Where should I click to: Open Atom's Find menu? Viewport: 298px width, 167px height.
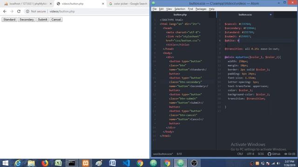[x=190, y=9]
